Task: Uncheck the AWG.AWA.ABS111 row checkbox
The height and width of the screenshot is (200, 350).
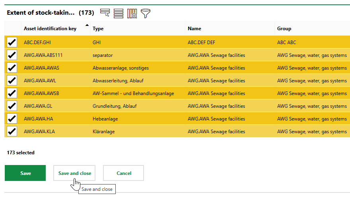Action: click(x=12, y=55)
